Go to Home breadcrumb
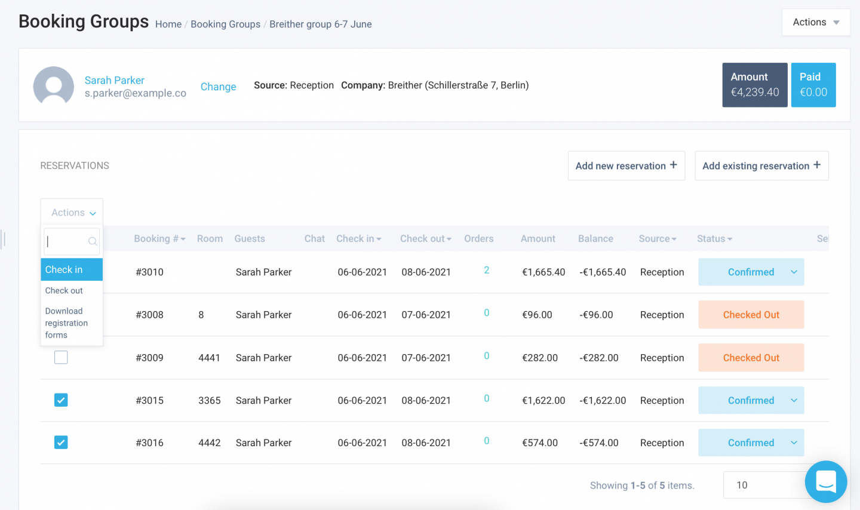This screenshot has height=510, width=860. point(168,24)
